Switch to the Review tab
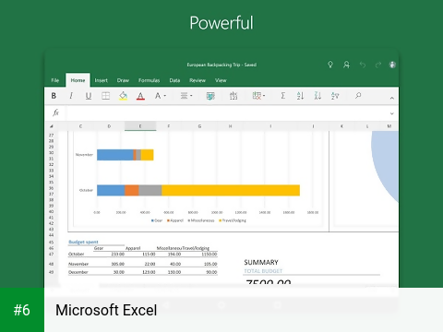The height and width of the screenshot is (332, 443). click(198, 80)
